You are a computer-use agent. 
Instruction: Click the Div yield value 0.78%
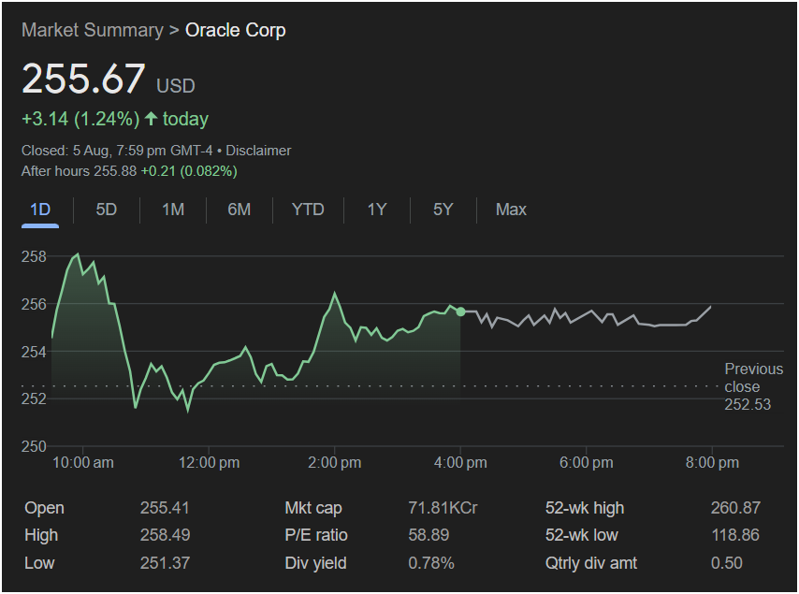pos(431,563)
